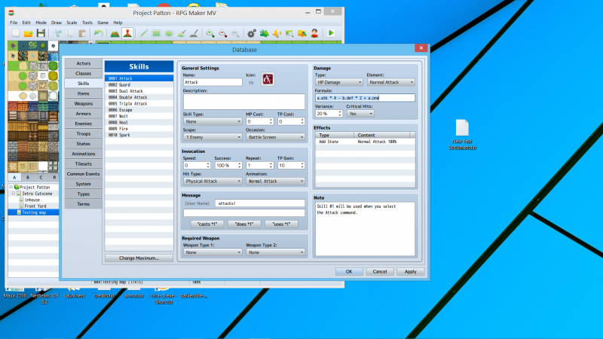Open the Weapon Type 2 dropdown

tap(275, 252)
